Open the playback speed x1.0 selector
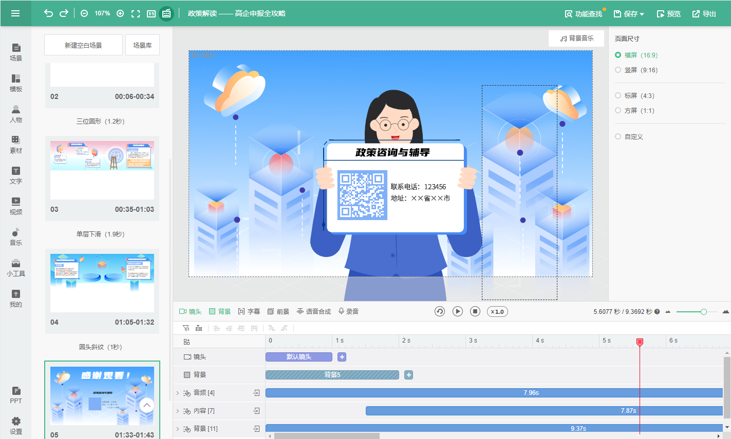Viewport: 731px width, 439px height. tap(497, 311)
